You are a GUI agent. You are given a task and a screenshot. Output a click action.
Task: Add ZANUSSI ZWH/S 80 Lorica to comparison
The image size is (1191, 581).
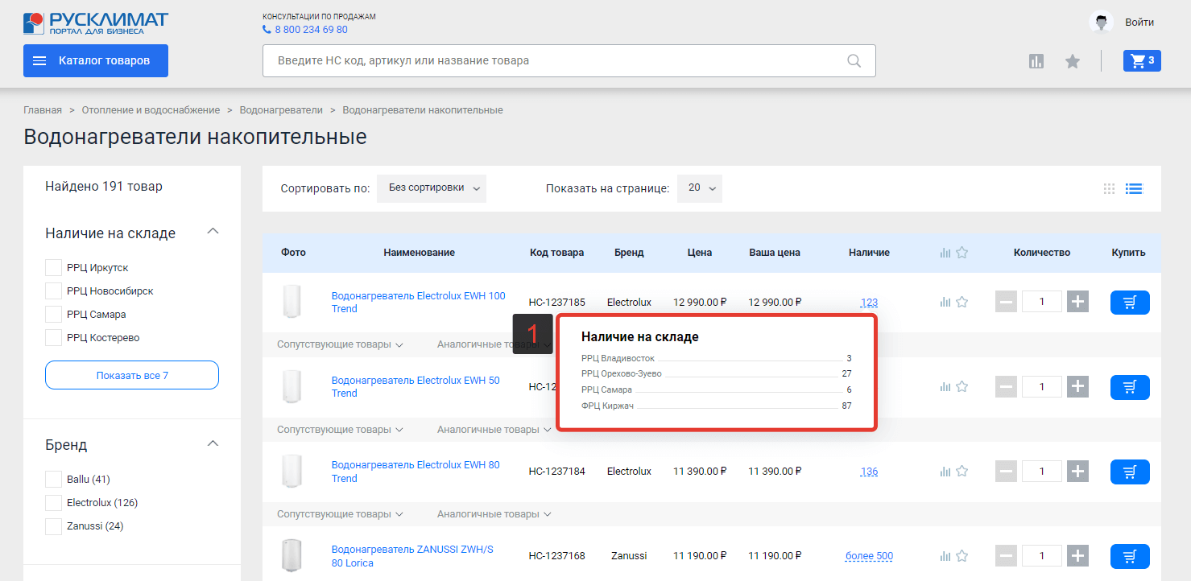pos(945,556)
